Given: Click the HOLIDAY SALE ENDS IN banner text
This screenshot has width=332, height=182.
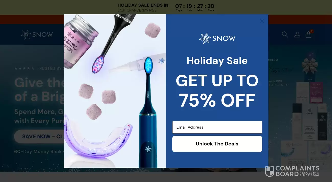Looking at the screenshot, I should pos(143,5).
